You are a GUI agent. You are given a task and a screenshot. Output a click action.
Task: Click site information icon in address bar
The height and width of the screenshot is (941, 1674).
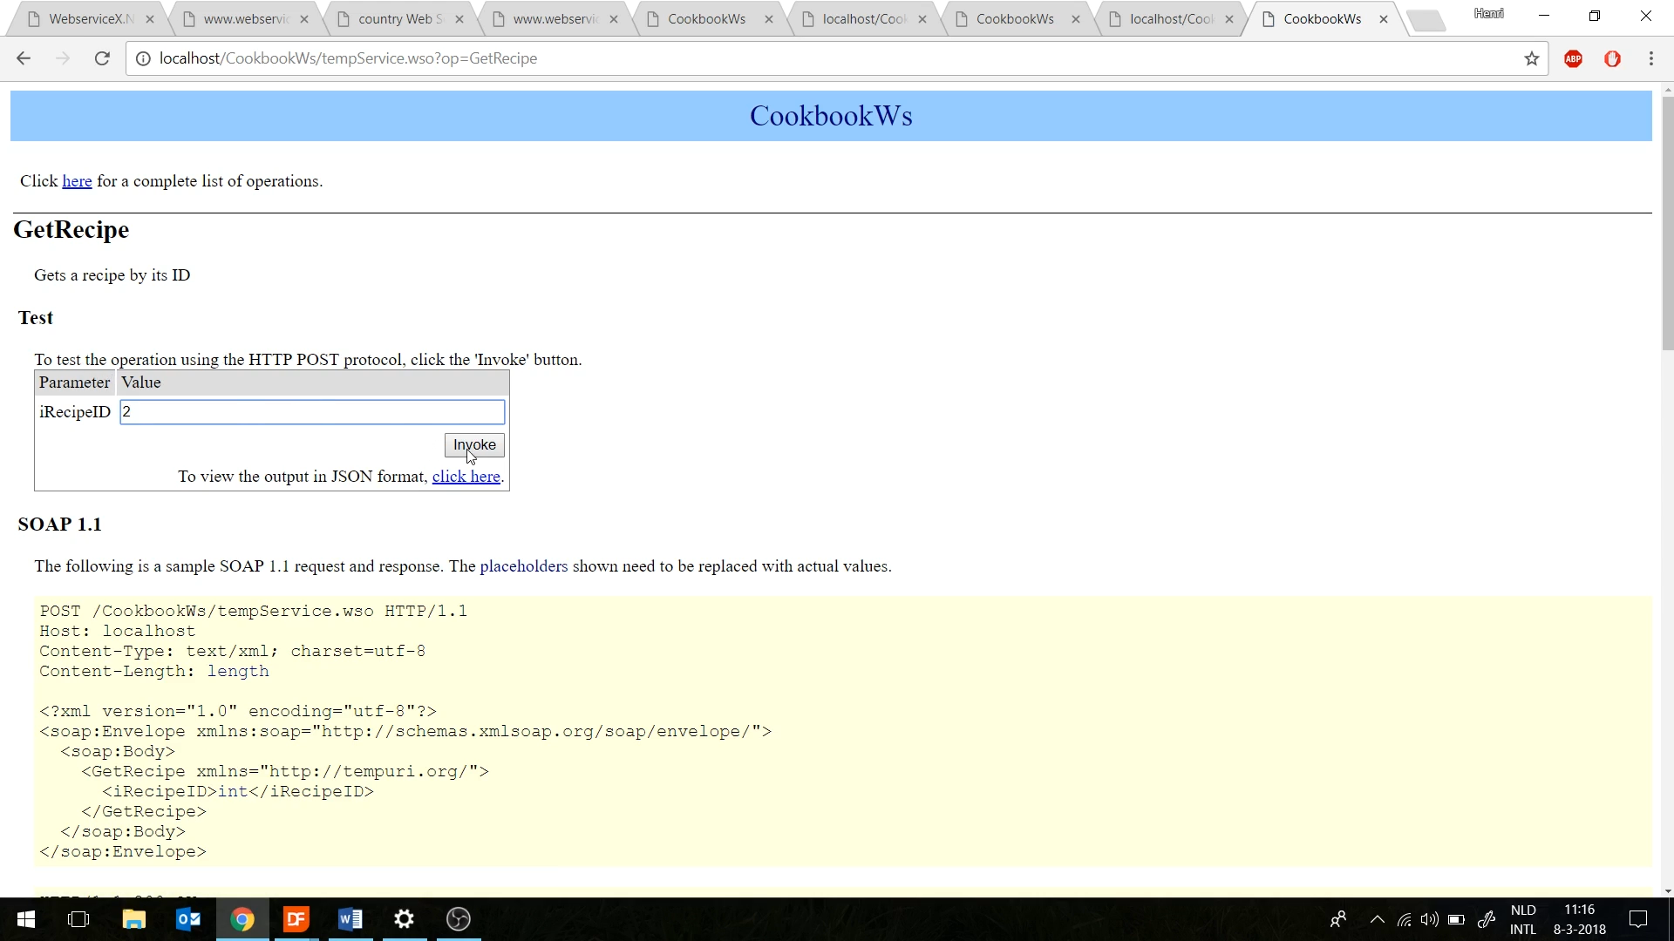point(143,58)
